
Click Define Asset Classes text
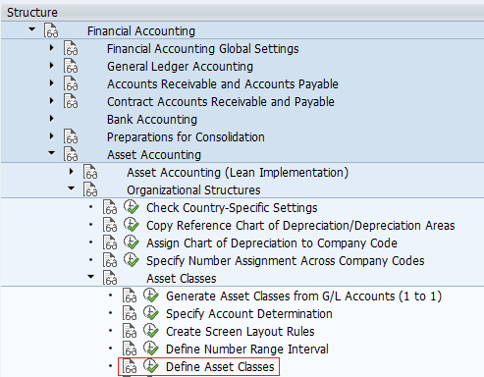(220, 367)
